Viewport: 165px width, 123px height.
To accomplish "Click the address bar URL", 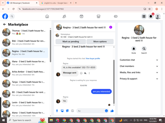I will click(x=43, y=9).
